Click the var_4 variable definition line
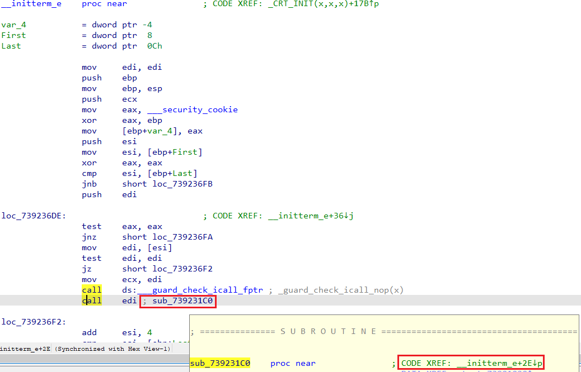This screenshot has height=372, width=581. (x=77, y=25)
